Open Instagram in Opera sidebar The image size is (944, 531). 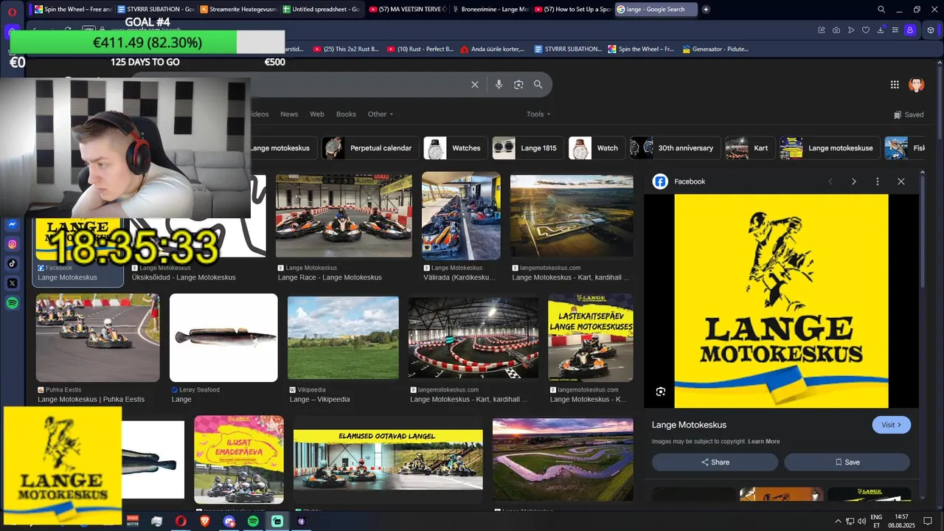(x=13, y=244)
